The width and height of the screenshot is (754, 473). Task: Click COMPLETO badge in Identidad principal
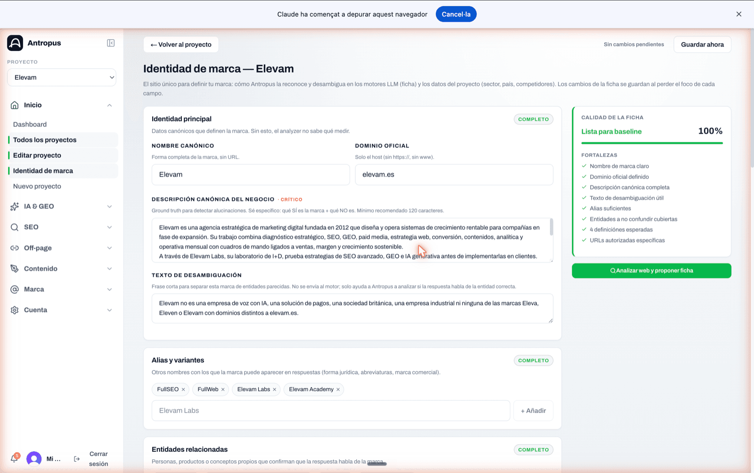(x=533, y=120)
